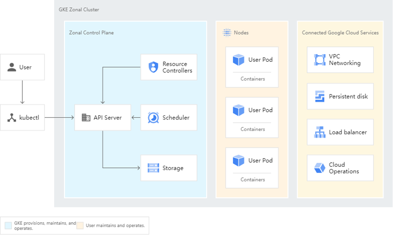
Task: Select the API Server label
Action: [108, 118]
